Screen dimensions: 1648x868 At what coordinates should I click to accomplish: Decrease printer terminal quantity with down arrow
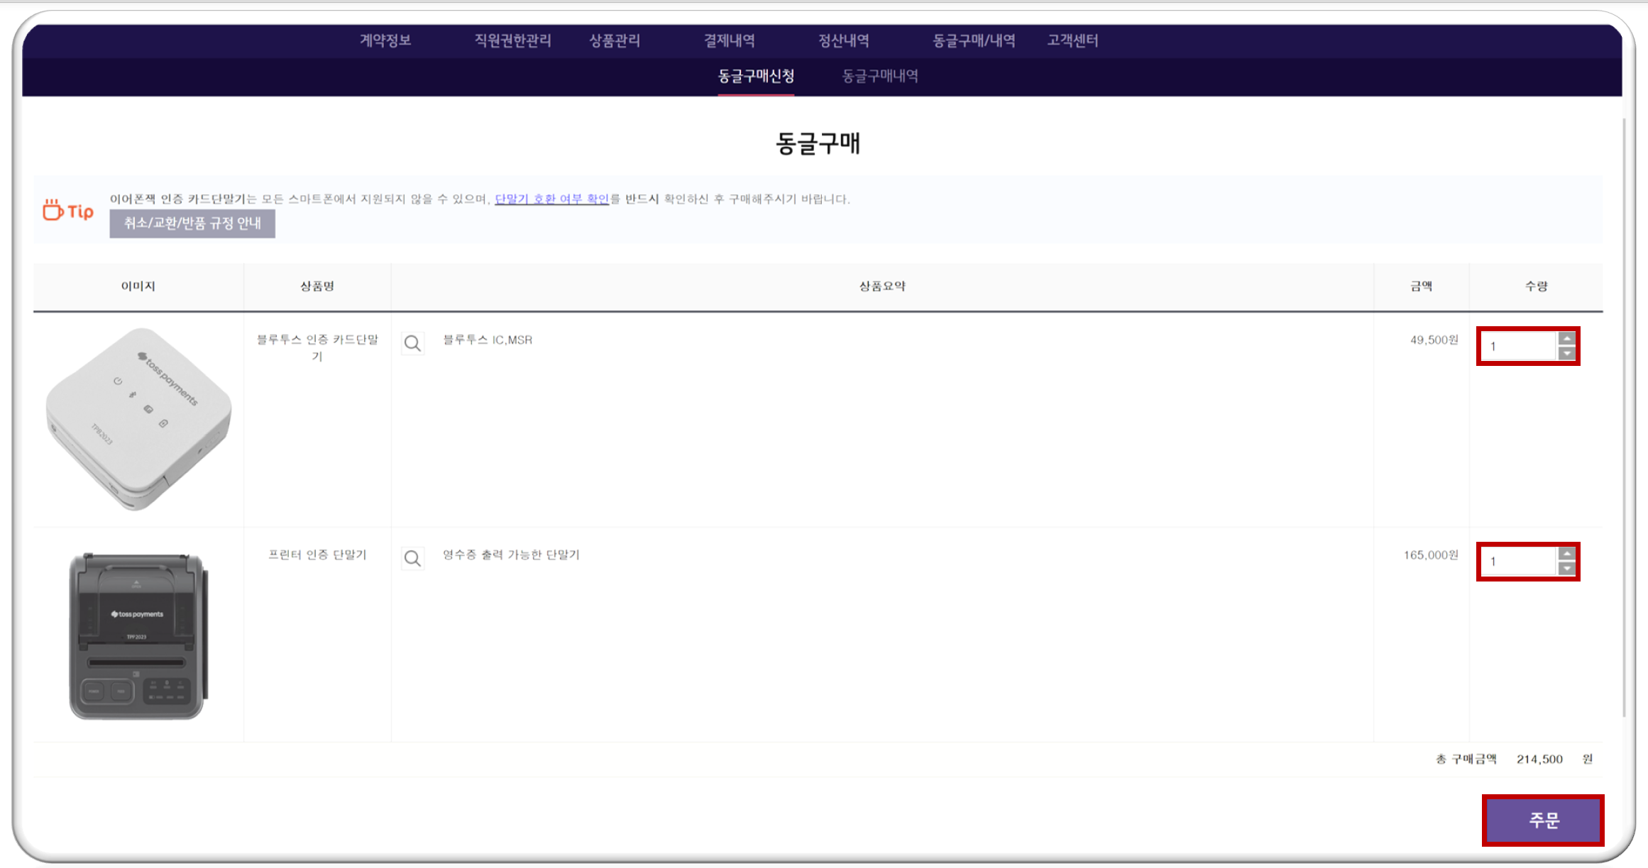1566,569
